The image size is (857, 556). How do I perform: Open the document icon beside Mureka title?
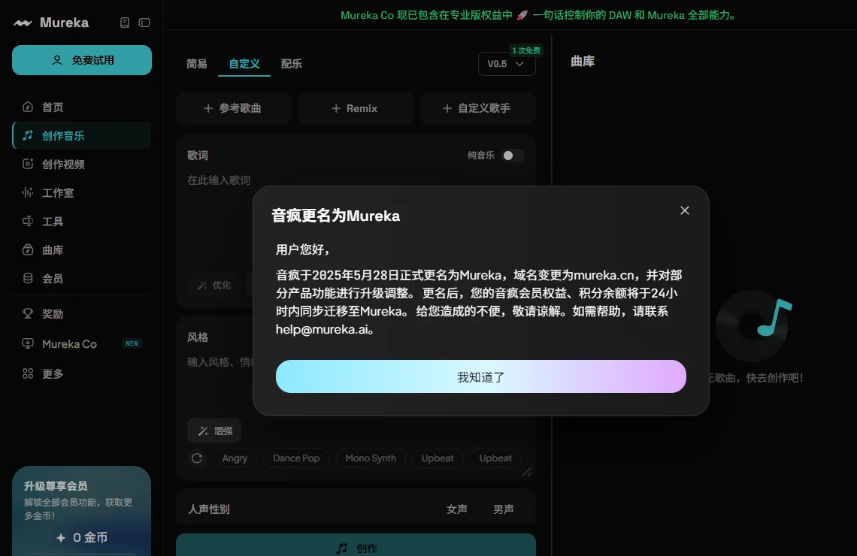tap(125, 23)
